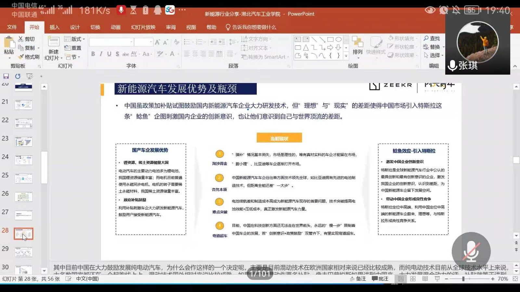This screenshot has width=520, height=292.
Task: Click the Paste (粘贴) icon
Action: coord(9,43)
